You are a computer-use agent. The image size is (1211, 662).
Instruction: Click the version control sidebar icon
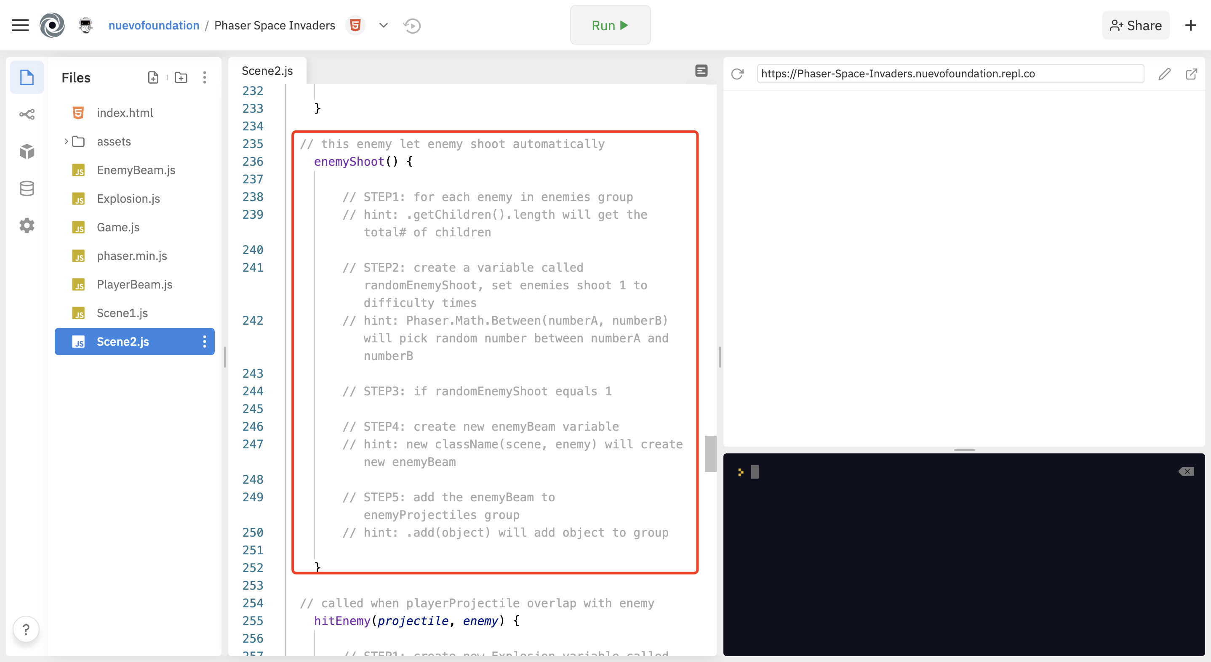(27, 114)
